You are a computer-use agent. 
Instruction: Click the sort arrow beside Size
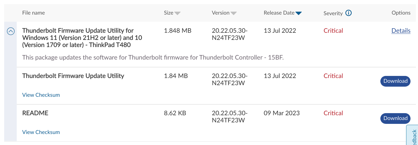(x=177, y=13)
